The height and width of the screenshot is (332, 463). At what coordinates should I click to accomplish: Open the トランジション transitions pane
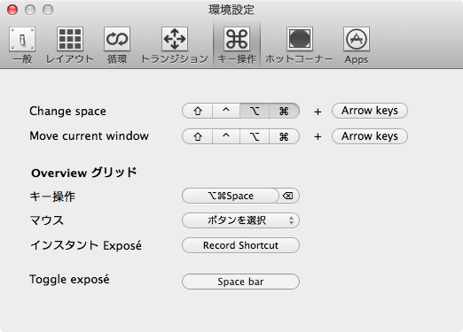pos(175,45)
